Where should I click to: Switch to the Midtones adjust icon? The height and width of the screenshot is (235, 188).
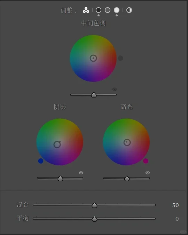[108, 10]
